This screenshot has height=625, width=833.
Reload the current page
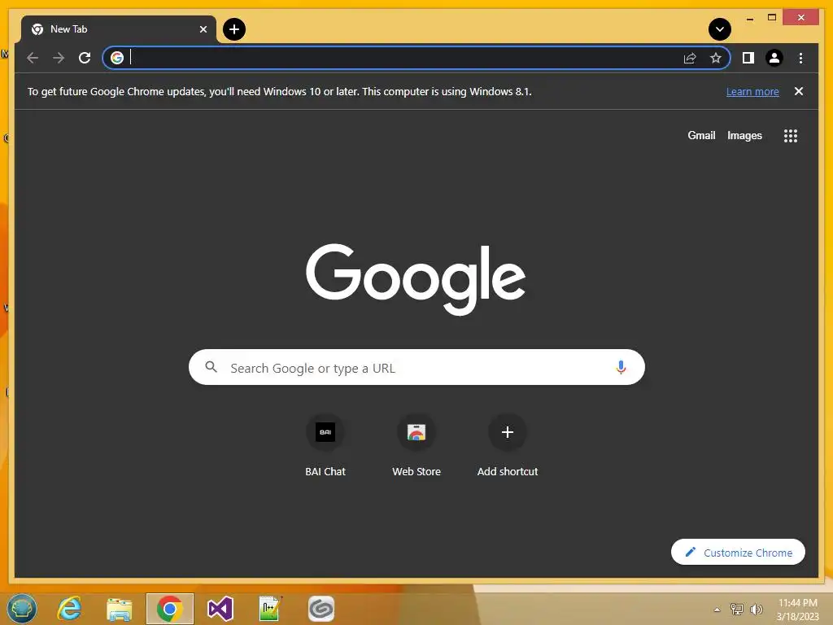click(x=85, y=58)
